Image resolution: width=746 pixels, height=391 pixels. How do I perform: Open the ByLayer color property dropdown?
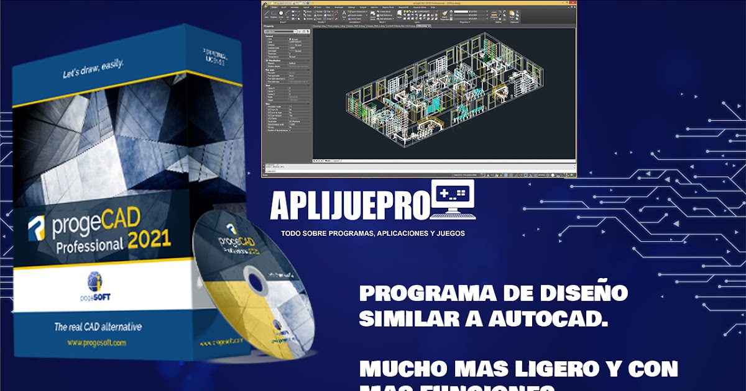pyautogui.click(x=487, y=12)
